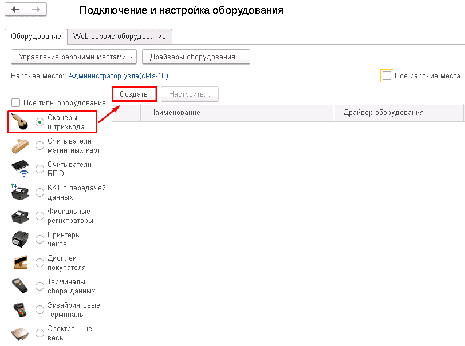The height and width of the screenshot is (346, 465).
Task: Enable the 'Все рабочие места' checkbox
Action: (x=387, y=75)
